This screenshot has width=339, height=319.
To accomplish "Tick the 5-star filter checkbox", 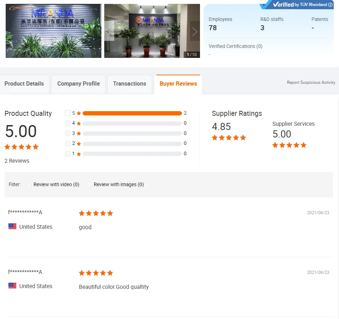I will pos(68,113).
